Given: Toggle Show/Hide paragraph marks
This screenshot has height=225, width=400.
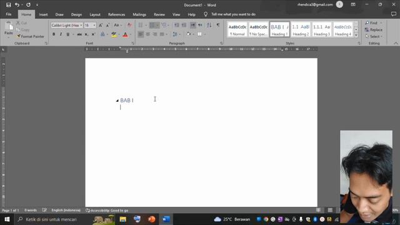Looking at the screenshot, I should (218, 25).
